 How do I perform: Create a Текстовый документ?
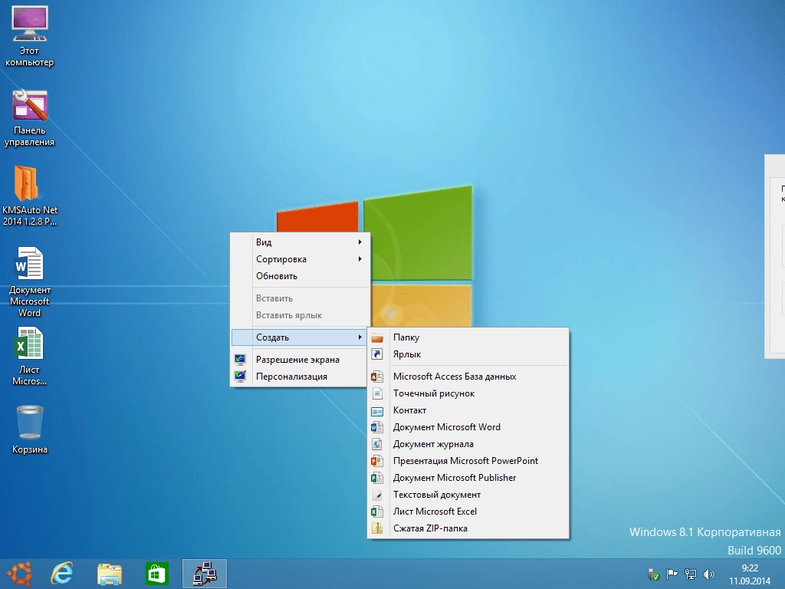pos(468,495)
